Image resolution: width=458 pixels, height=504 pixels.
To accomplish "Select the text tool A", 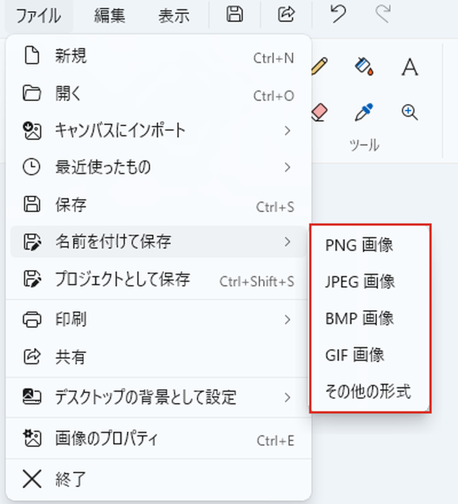I will coord(410,67).
